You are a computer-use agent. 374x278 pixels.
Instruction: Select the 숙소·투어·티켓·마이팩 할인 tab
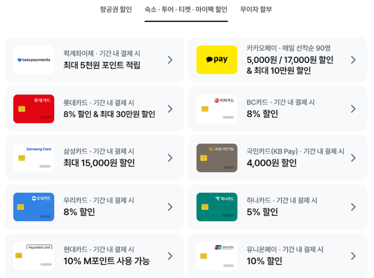coord(186,10)
